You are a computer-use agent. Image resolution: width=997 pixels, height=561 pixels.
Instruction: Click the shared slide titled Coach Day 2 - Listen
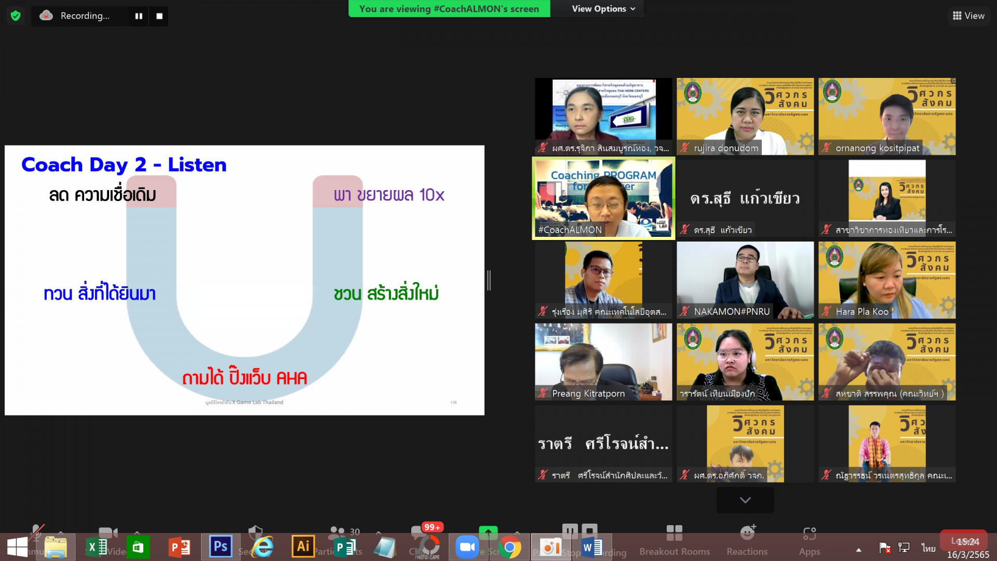pyautogui.click(x=245, y=280)
